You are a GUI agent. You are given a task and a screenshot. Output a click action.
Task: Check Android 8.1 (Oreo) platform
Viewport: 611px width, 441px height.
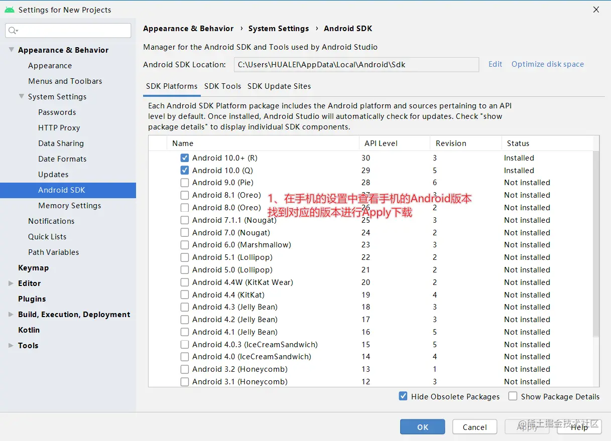coord(185,195)
